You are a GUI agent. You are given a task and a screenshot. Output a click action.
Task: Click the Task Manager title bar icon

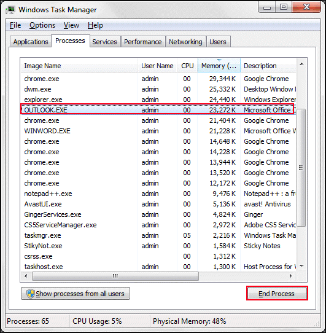point(10,10)
